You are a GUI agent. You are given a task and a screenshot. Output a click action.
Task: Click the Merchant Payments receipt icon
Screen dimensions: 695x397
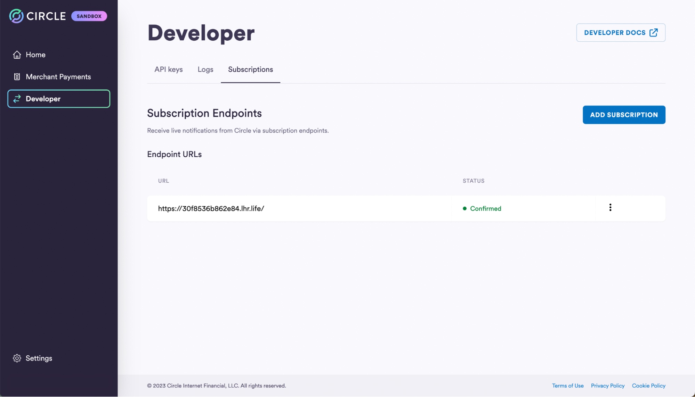point(17,77)
